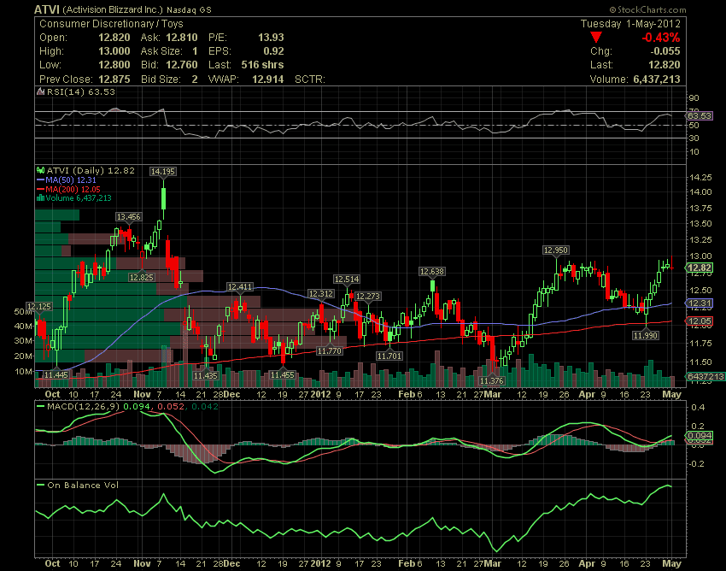
Task: Click the SCTR label
Action: (x=310, y=79)
